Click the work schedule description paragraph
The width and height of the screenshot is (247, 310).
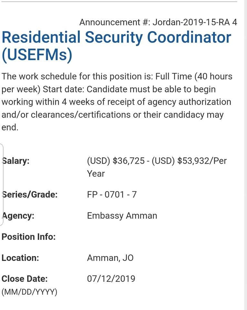pyautogui.click(x=117, y=102)
